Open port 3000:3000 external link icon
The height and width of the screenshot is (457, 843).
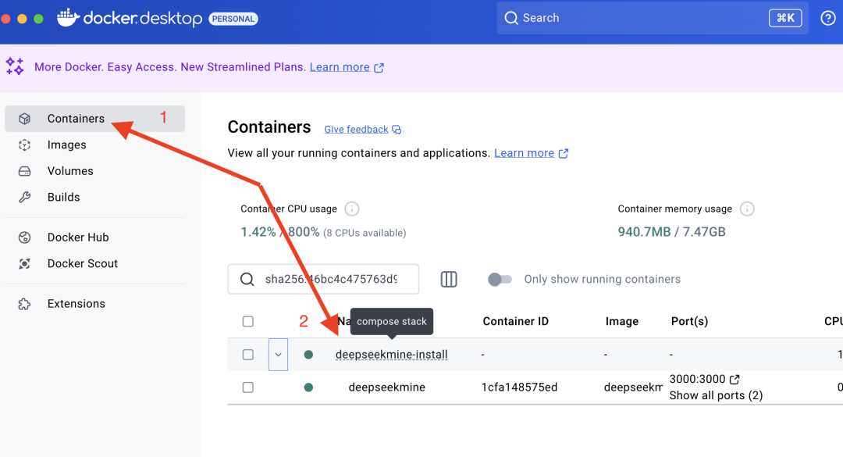tap(735, 380)
